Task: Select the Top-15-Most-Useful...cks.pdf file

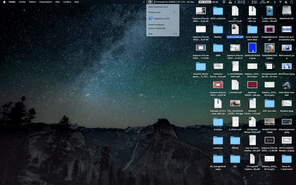Action: click(x=252, y=140)
